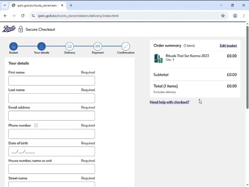The image size is (249, 187).
Task: Click the Boots logo
Action: (x=9, y=29)
